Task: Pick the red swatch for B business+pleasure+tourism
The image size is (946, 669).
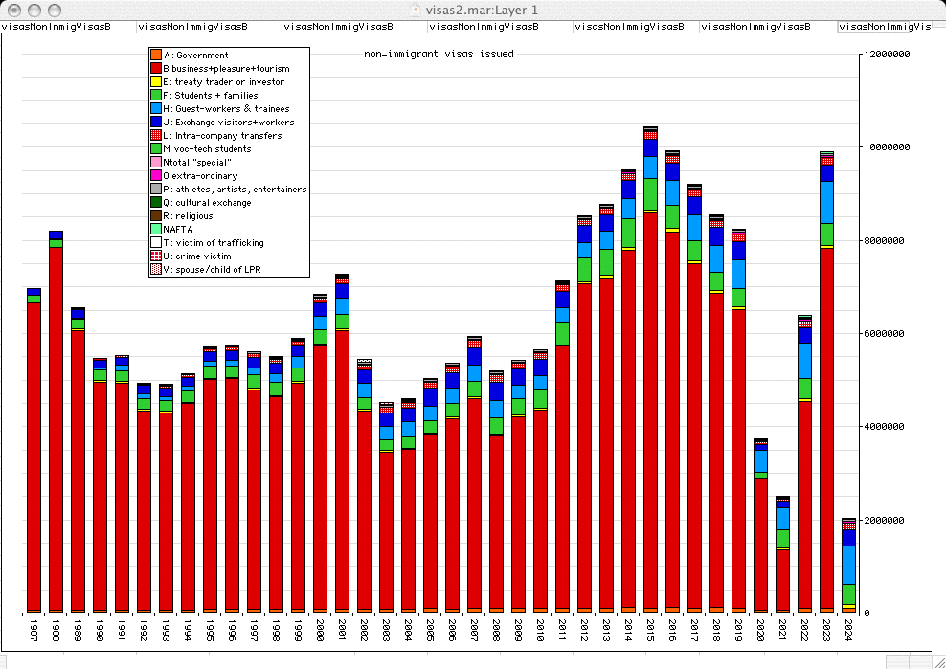Action: coord(155,69)
